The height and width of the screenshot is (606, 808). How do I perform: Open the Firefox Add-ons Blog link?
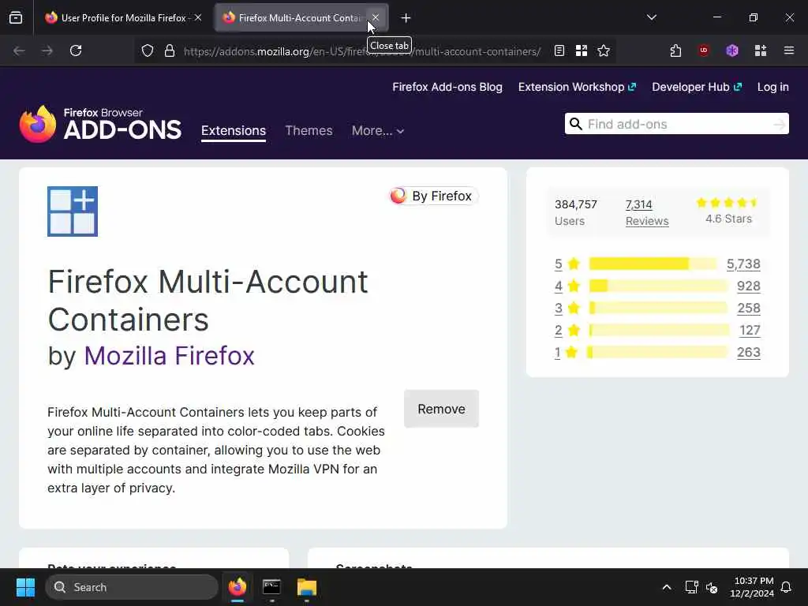pos(447,87)
